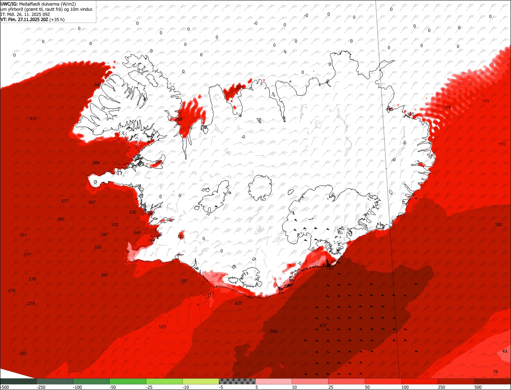Click the '-500' legend label
511x390 pixels.
click(x=4, y=387)
